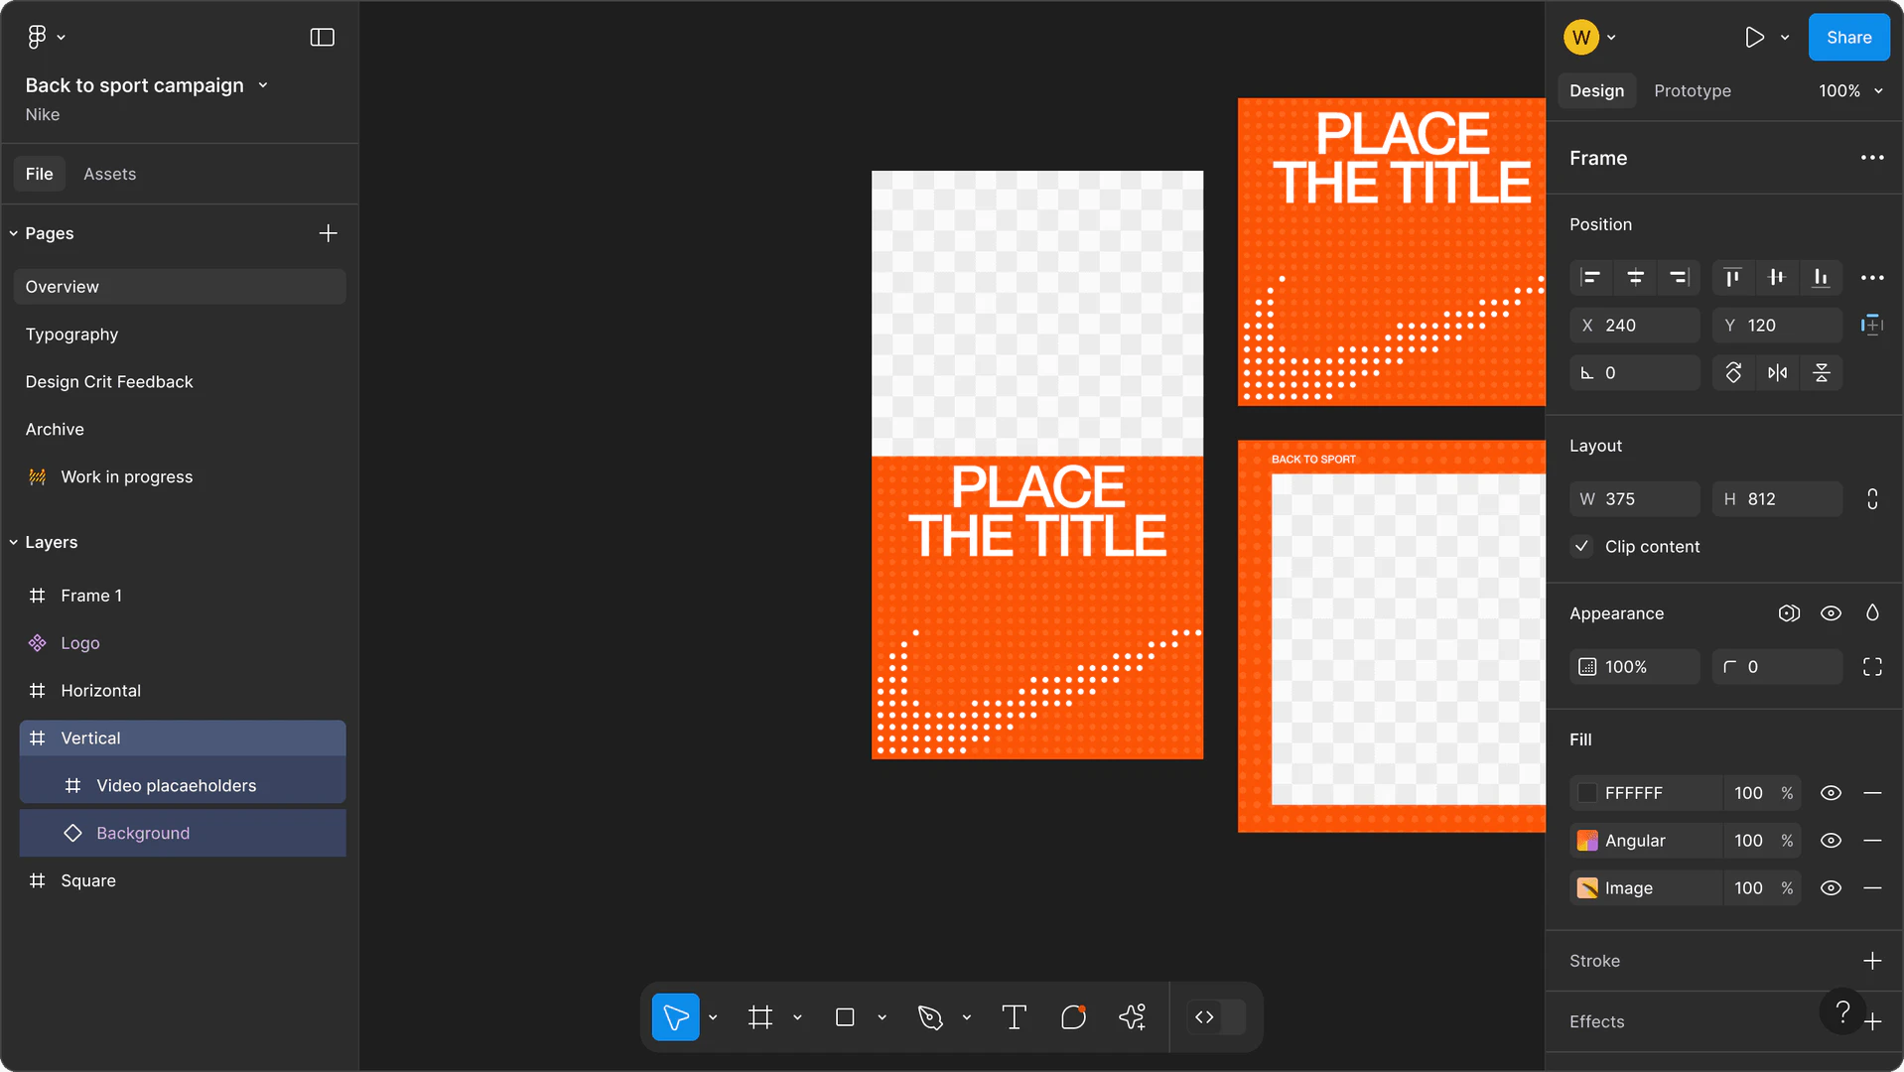Toggle visibility of the Image fill
This screenshot has width=1904, height=1072.
[x=1831, y=888]
